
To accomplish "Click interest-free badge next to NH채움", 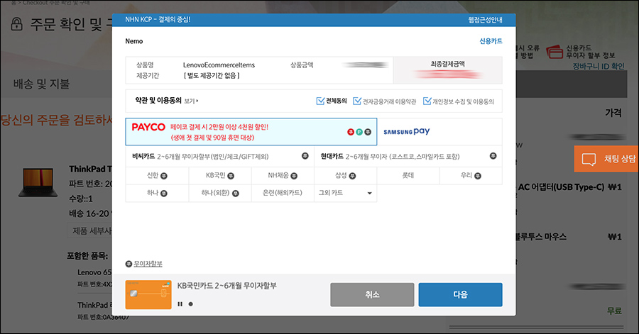I will [294, 176].
